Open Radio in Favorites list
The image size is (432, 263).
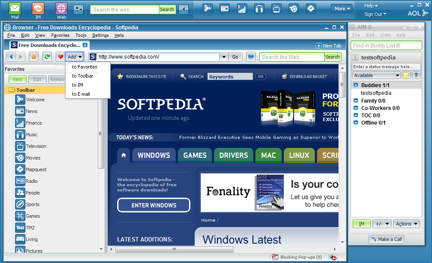(26, 181)
